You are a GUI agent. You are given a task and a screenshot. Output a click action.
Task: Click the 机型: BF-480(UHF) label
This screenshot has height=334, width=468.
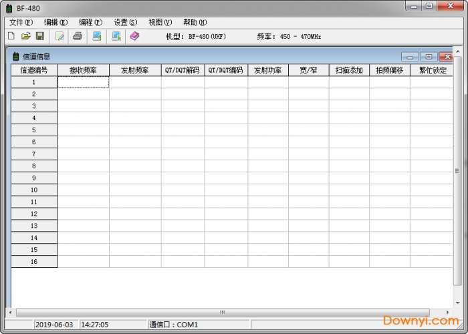(196, 37)
